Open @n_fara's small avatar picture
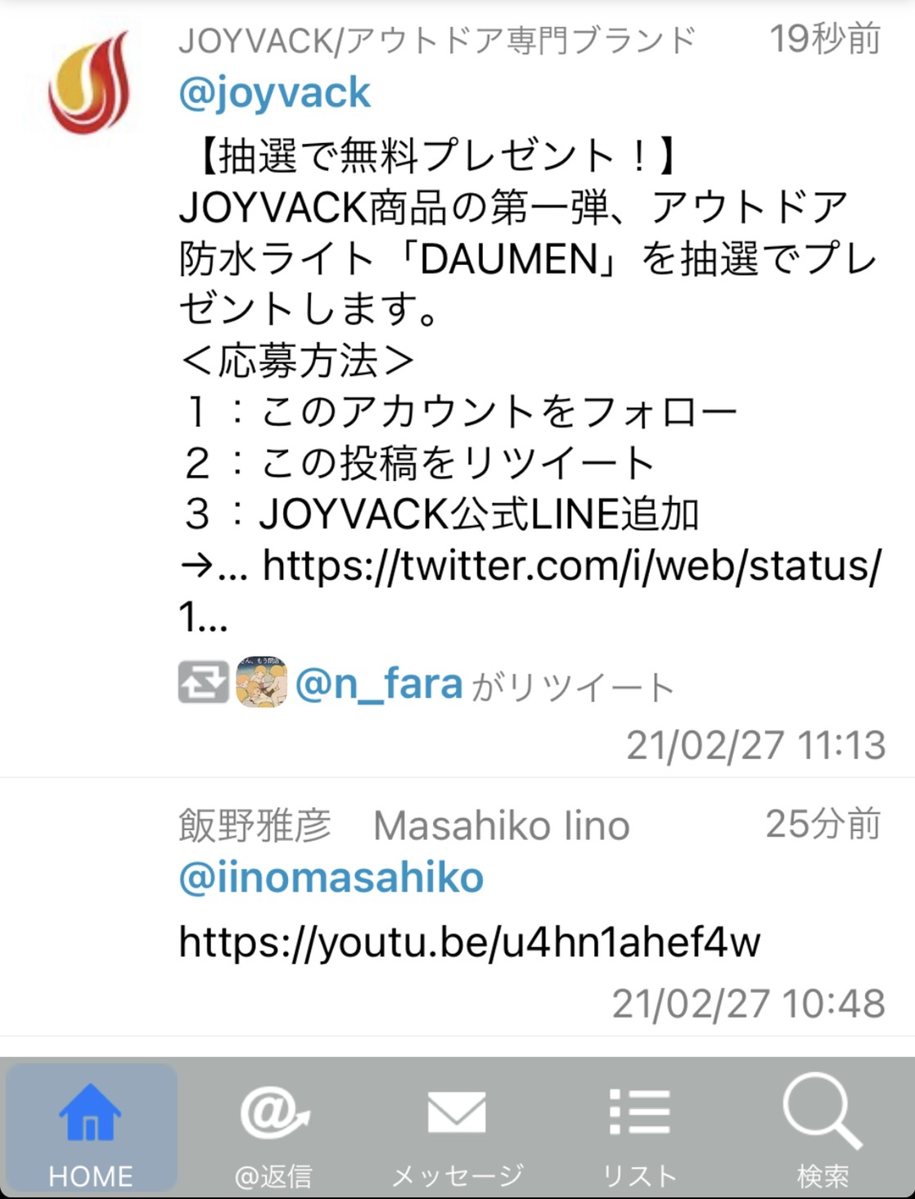Viewport: 915px width, 1199px height. (261, 682)
